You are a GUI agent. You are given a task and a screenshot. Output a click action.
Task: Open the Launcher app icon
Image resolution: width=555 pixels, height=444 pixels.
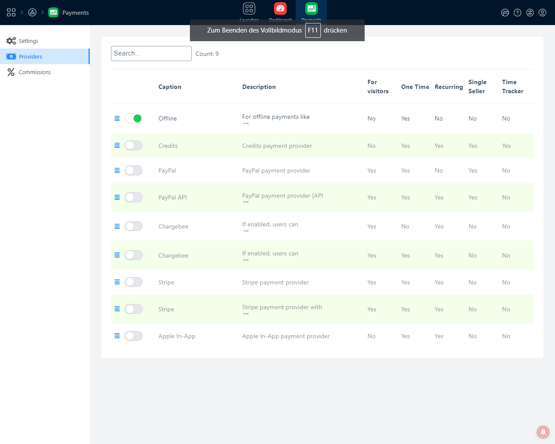click(x=249, y=9)
